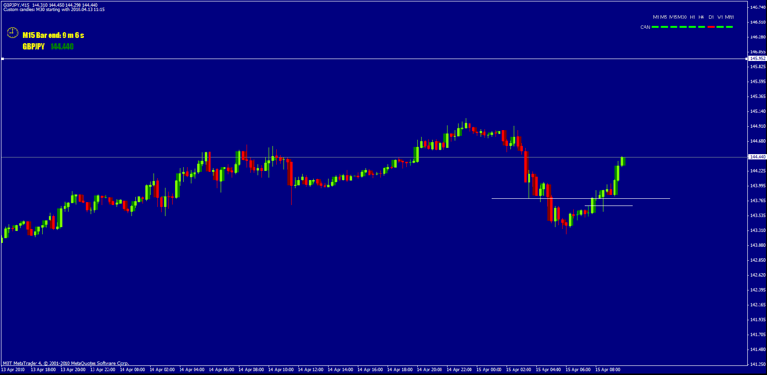Click the green M30 indicator bar
Image resolution: width=767 pixels, height=375 pixels.
click(683, 27)
